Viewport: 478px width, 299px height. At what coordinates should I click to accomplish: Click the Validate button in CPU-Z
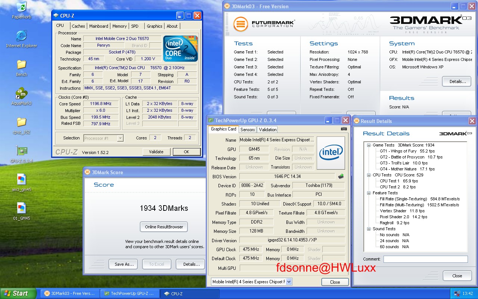pos(156,152)
